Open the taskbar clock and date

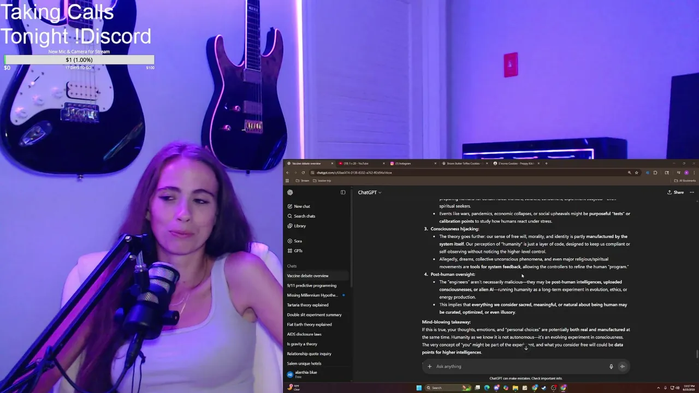click(x=688, y=388)
